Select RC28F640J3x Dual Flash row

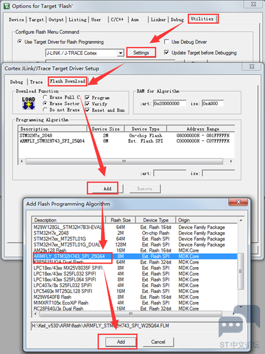[135, 308]
